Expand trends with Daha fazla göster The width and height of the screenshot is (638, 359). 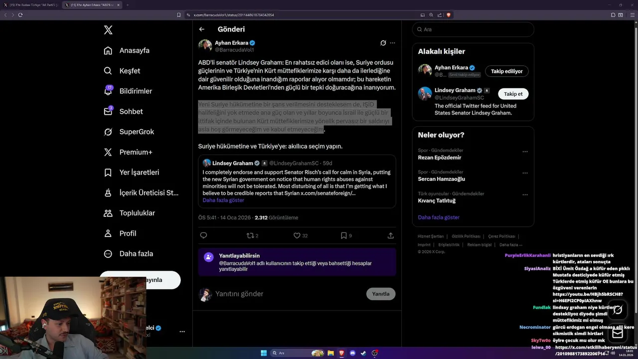[x=439, y=217]
